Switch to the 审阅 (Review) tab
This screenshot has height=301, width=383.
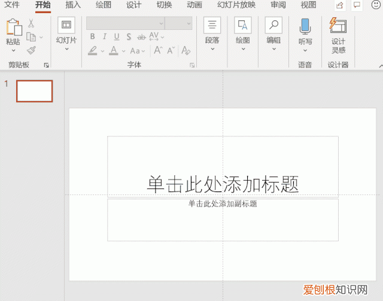(278, 5)
